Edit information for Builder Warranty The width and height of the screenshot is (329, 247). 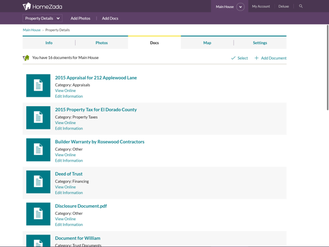click(69, 160)
